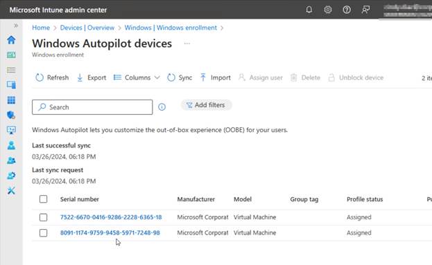The width and height of the screenshot is (432, 265).
Task: Open the blurred account profile area
Action: [x=408, y=10]
